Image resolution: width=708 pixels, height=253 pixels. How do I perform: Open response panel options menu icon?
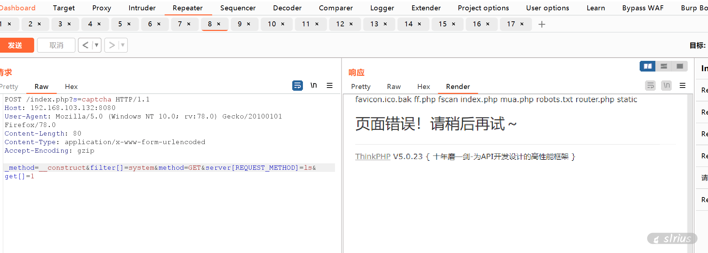682,85
